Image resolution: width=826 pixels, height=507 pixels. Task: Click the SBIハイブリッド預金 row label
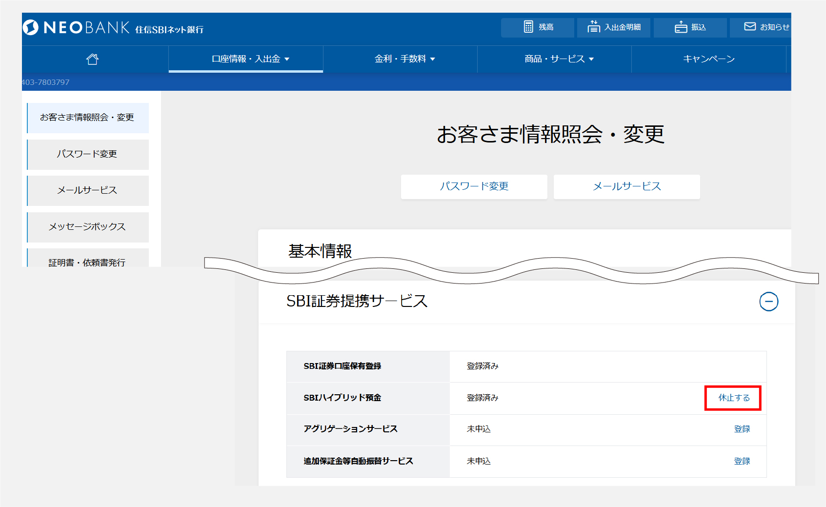(342, 398)
